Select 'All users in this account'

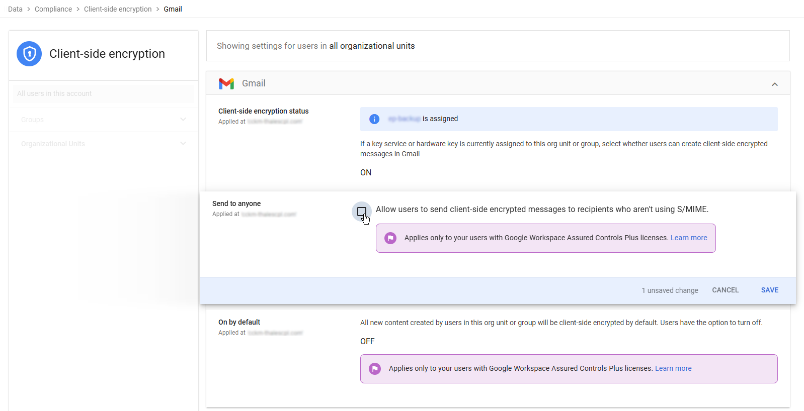point(104,93)
